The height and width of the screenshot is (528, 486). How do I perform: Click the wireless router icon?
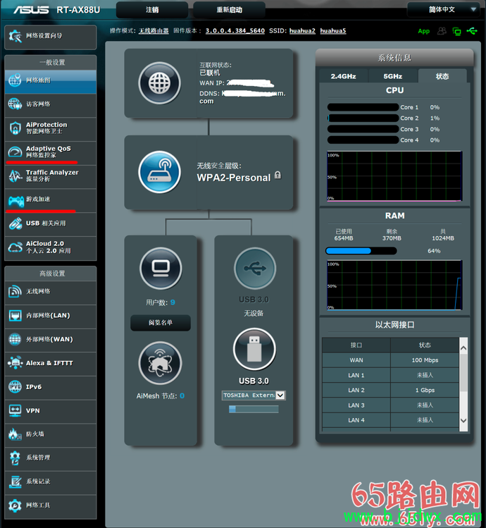pos(159,172)
